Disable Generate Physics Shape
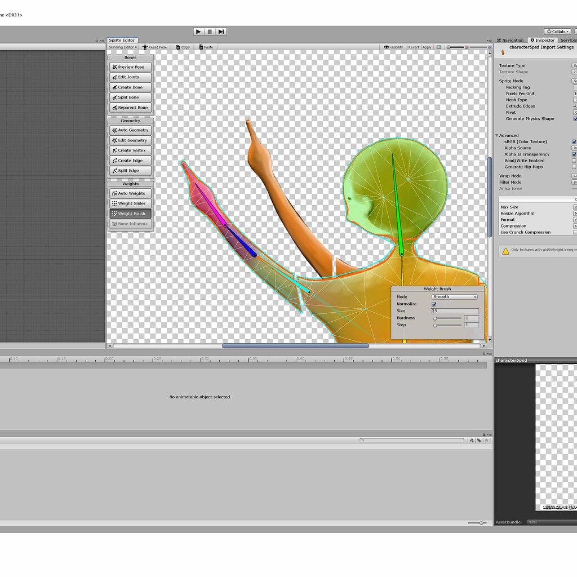 point(575,118)
